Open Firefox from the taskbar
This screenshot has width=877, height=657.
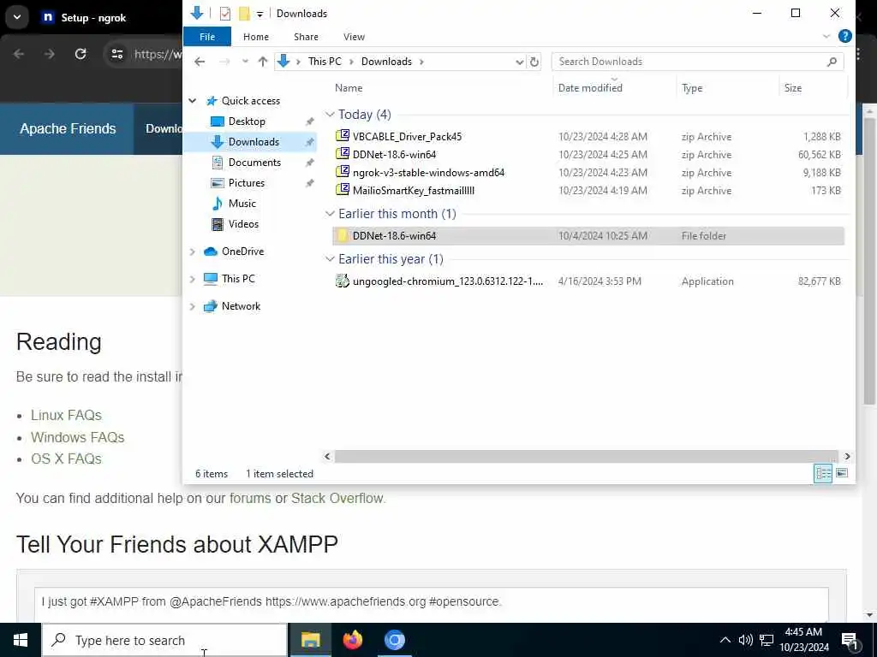click(352, 640)
